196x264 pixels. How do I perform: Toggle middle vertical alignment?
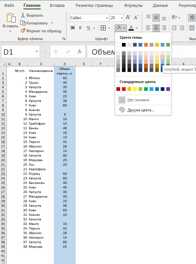tap(156, 18)
